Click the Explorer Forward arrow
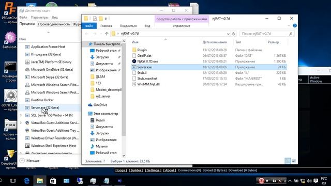The width and height of the screenshot is (331, 186). 95,34
